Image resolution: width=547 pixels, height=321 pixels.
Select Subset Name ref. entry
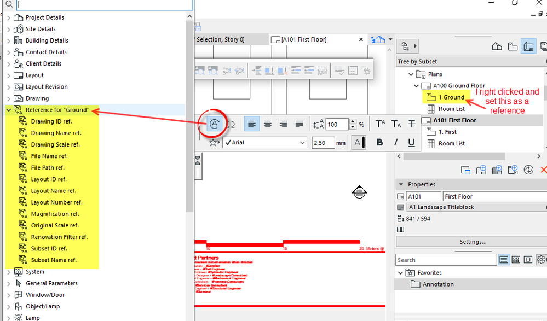click(54, 260)
